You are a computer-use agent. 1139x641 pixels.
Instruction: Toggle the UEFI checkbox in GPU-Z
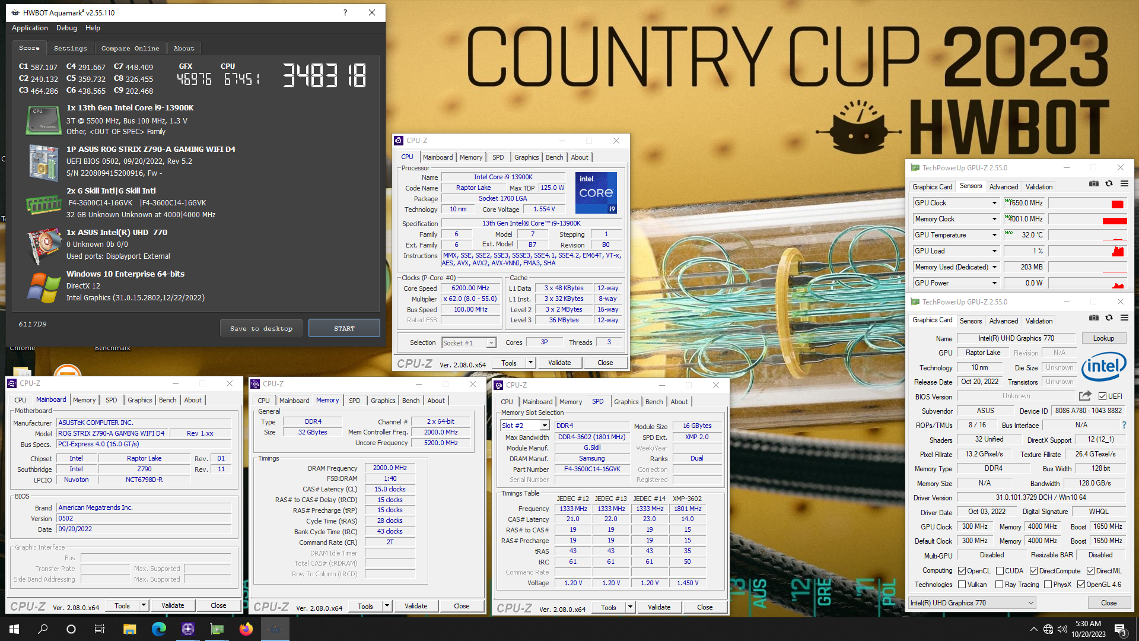pyautogui.click(x=1102, y=396)
